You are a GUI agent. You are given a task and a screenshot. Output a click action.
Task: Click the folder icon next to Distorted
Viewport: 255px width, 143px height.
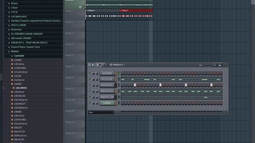9,30
